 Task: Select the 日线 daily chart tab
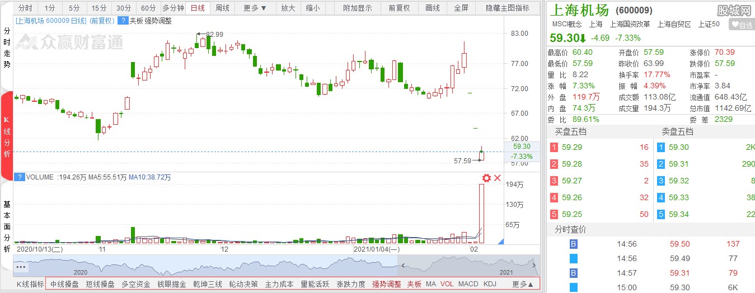[198, 8]
